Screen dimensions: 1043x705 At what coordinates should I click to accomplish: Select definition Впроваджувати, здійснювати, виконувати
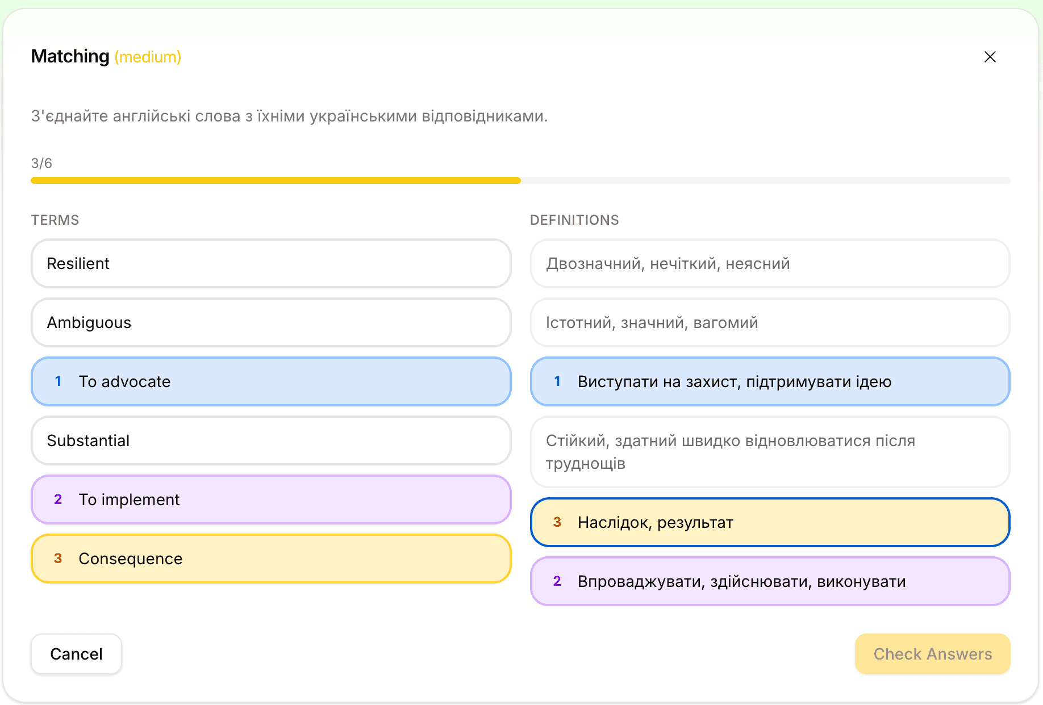[x=770, y=581]
